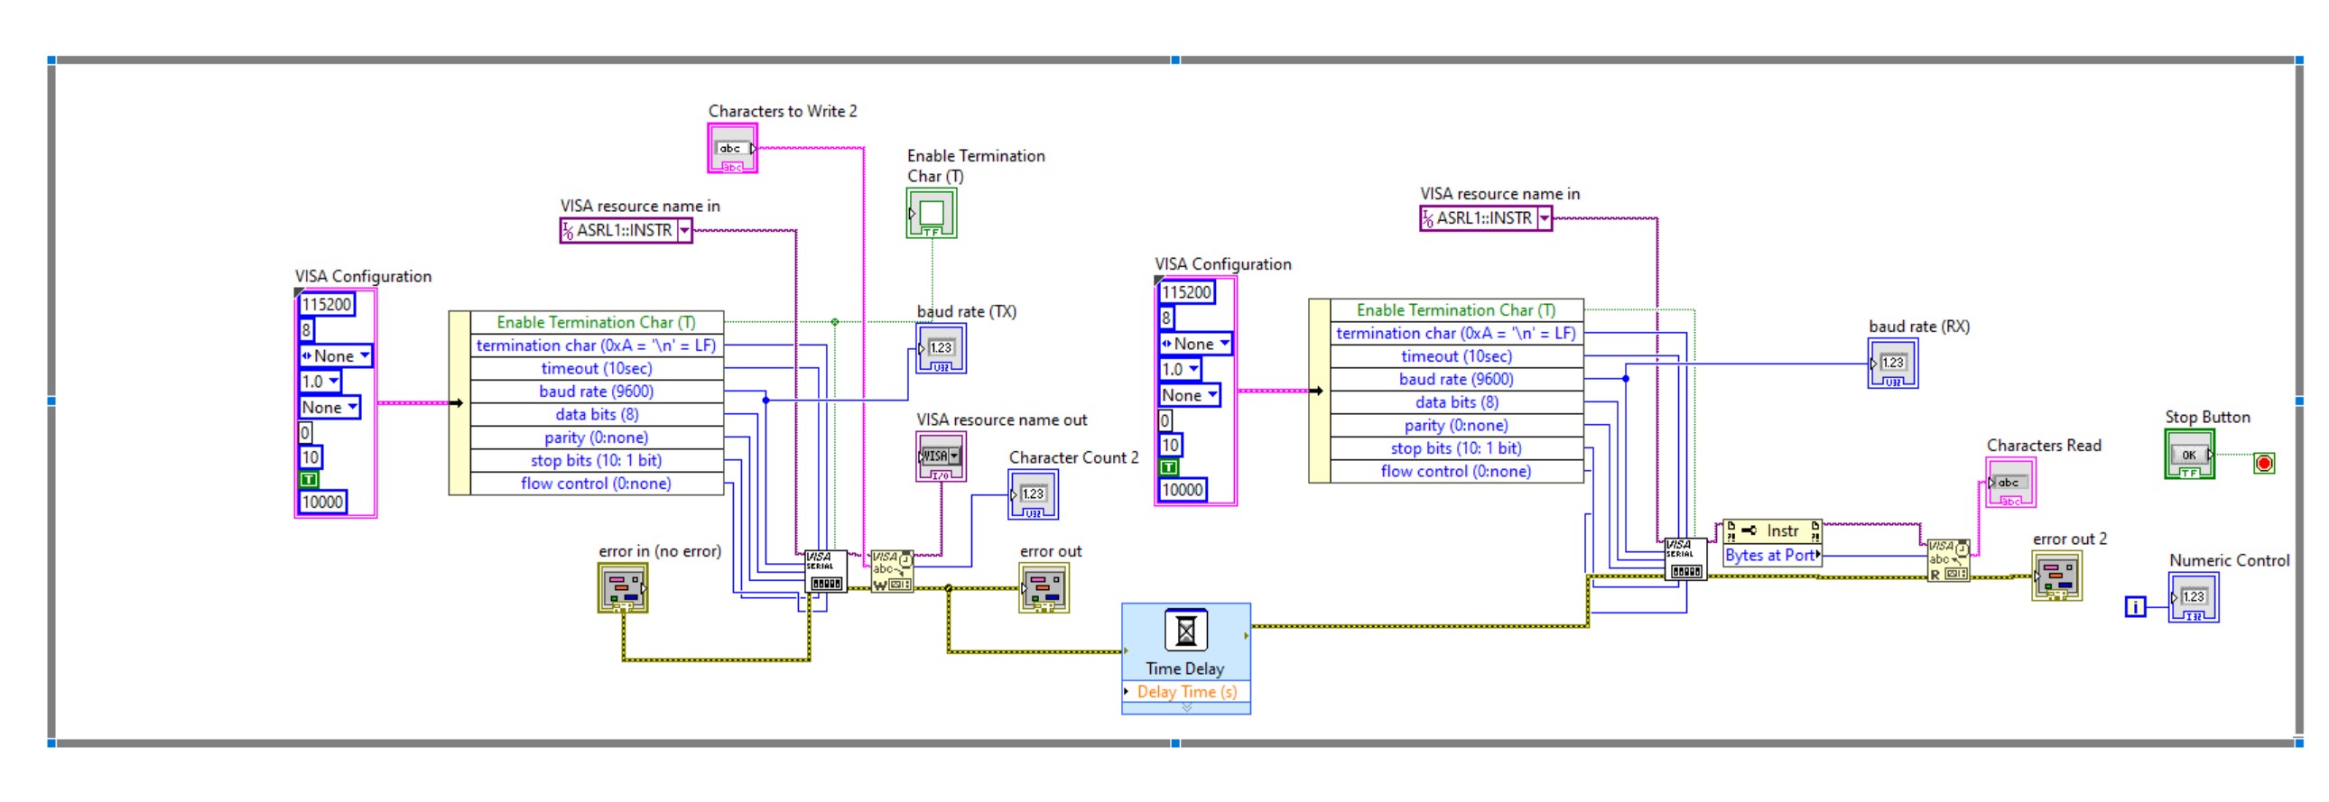This screenshot has width=2329, height=802.
Task: Select right unbundle stop bits (10: 1 bit) element
Action: pyautogui.click(x=1457, y=449)
